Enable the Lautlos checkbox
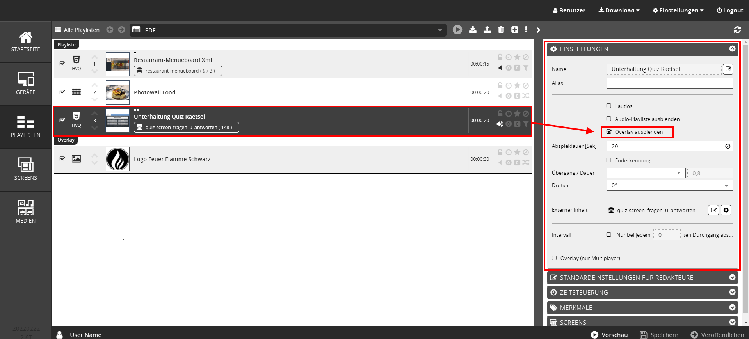 [x=609, y=106]
